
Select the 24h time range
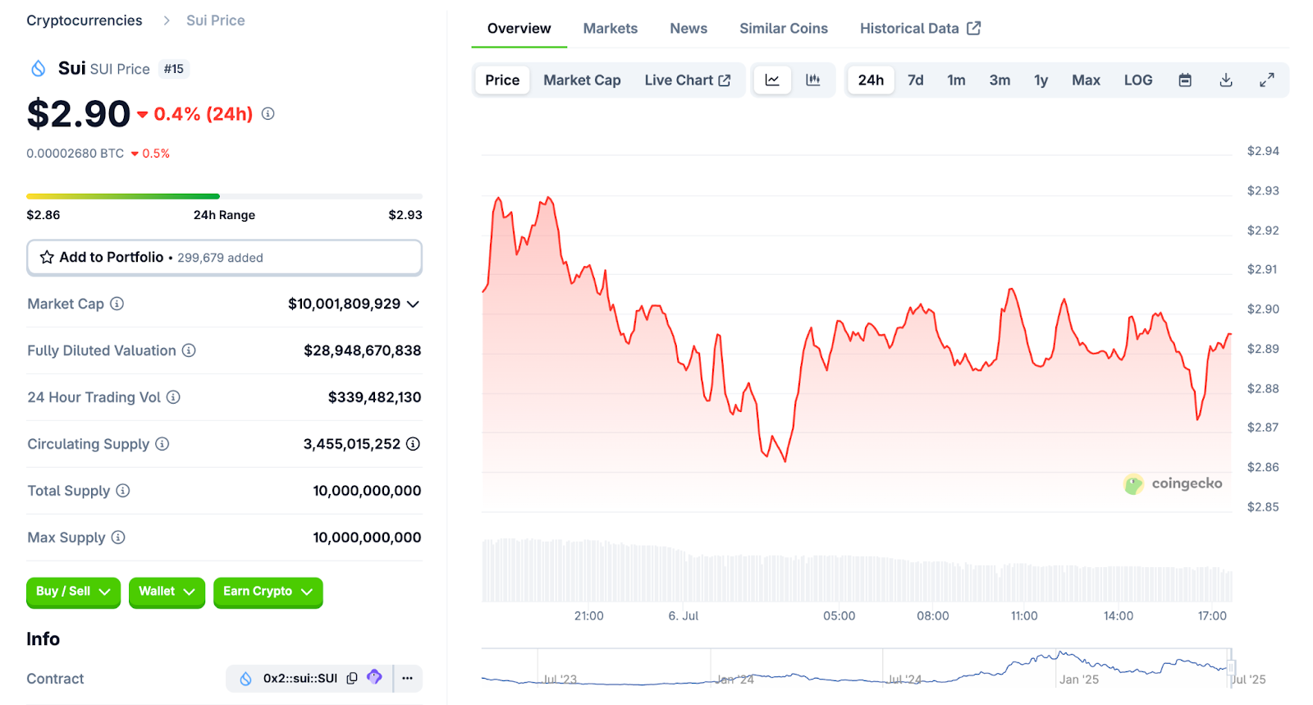point(871,80)
